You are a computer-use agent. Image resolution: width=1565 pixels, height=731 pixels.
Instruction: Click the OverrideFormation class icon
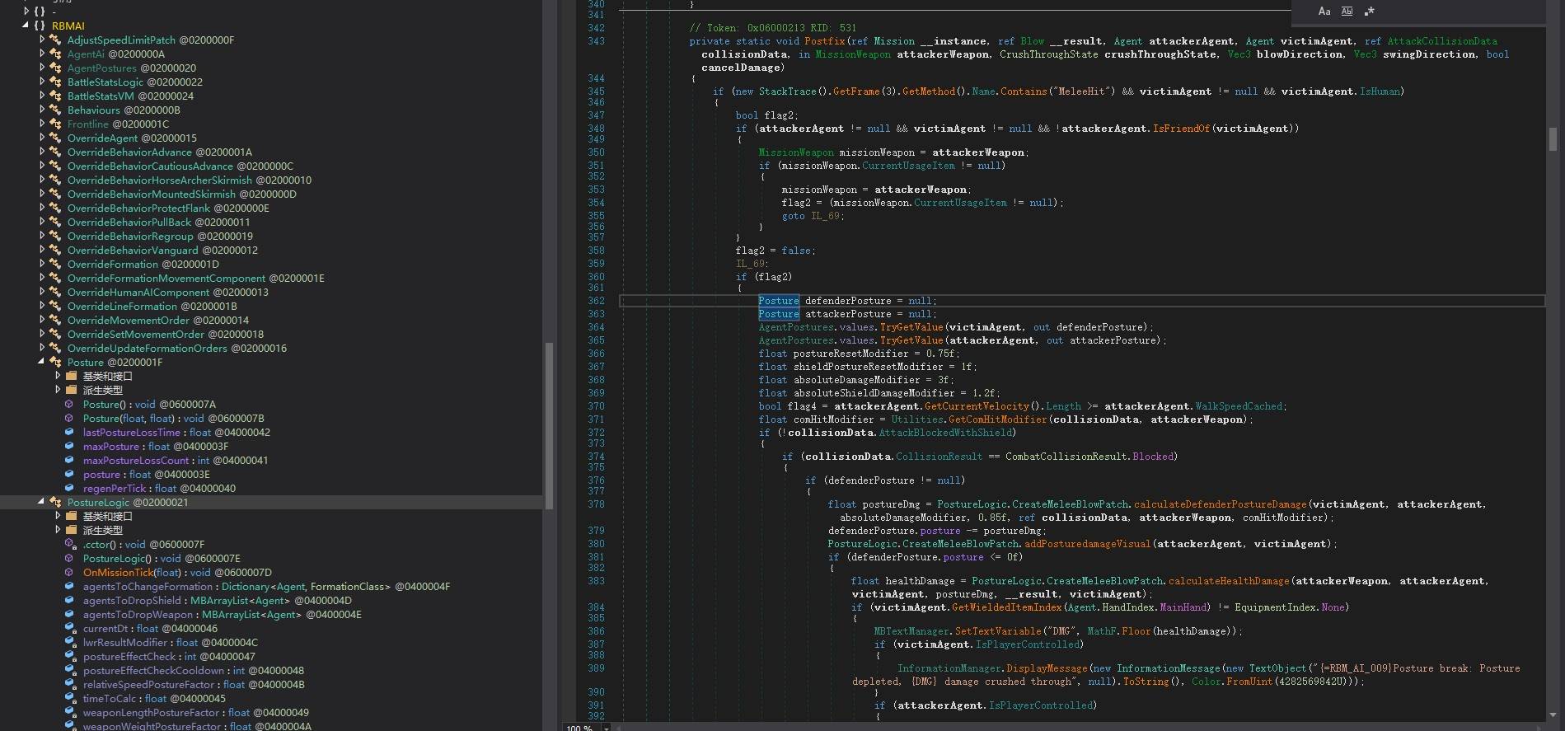[55, 264]
